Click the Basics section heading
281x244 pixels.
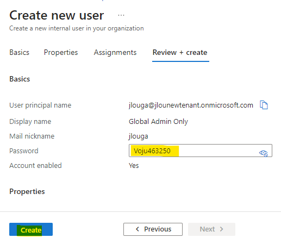[20, 79]
